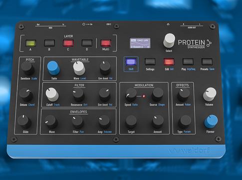Screen dimensions: 242x180
Task: Click the Modulation Amount knob
Action: (158, 122)
